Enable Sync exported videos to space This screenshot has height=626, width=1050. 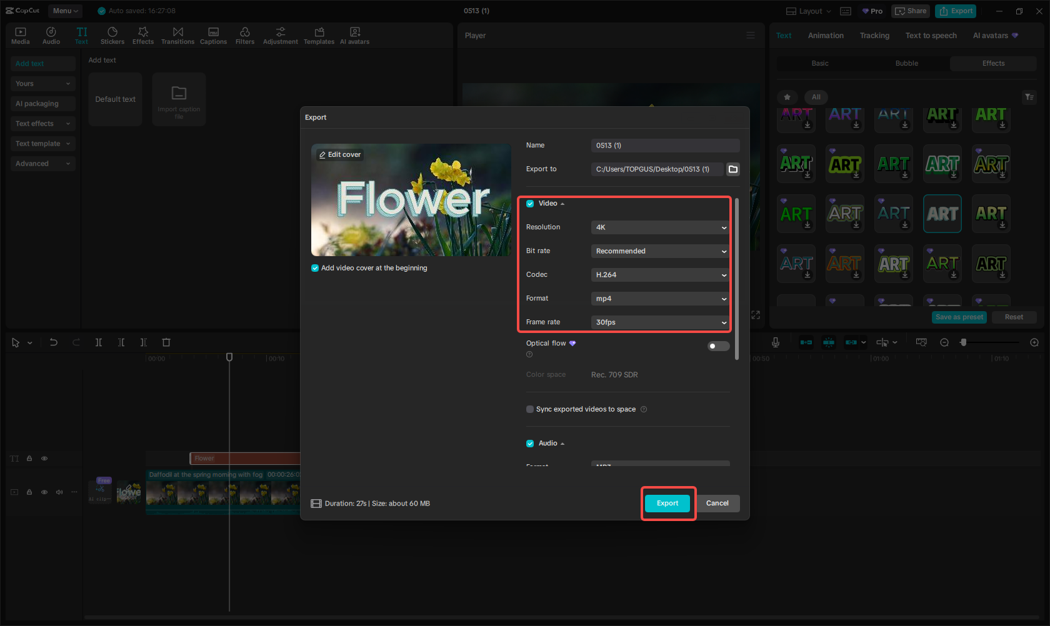tap(530, 409)
